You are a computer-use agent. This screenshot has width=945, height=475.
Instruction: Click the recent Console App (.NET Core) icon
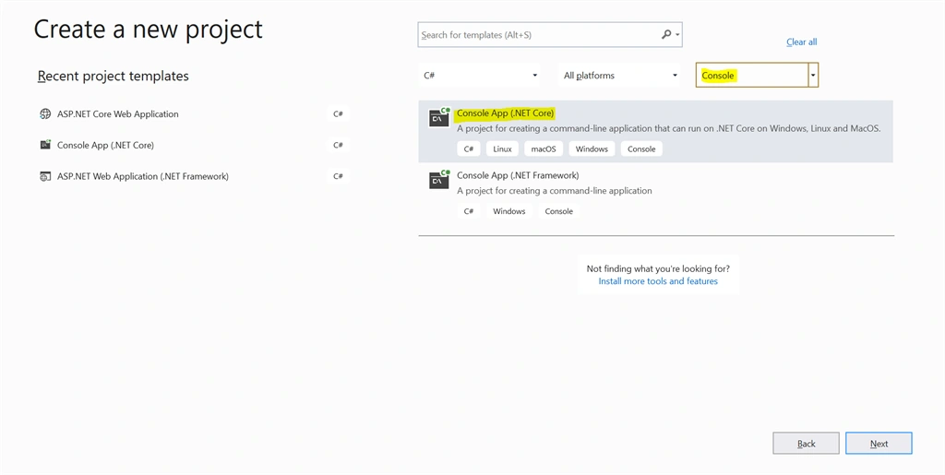tap(44, 145)
